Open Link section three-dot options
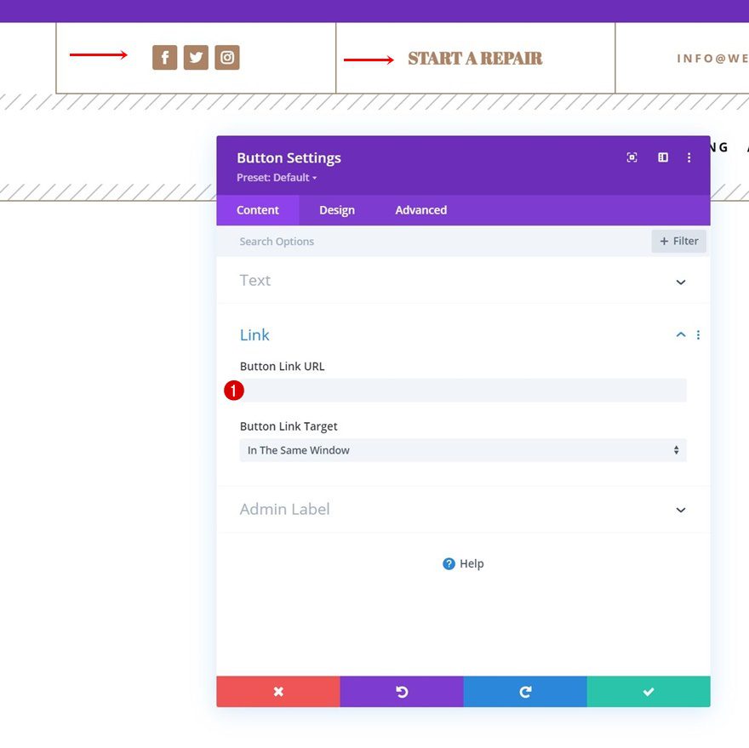The width and height of the screenshot is (749, 748). pyautogui.click(x=698, y=335)
